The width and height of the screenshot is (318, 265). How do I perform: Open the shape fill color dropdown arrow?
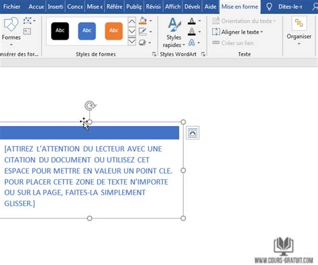click(x=151, y=21)
